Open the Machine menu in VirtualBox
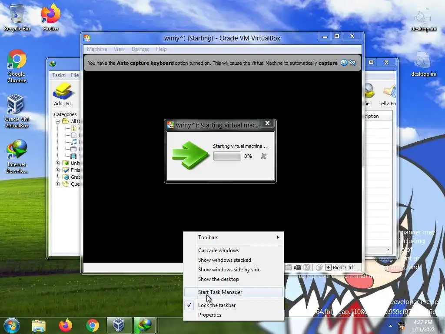445x334 pixels. [97, 49]
